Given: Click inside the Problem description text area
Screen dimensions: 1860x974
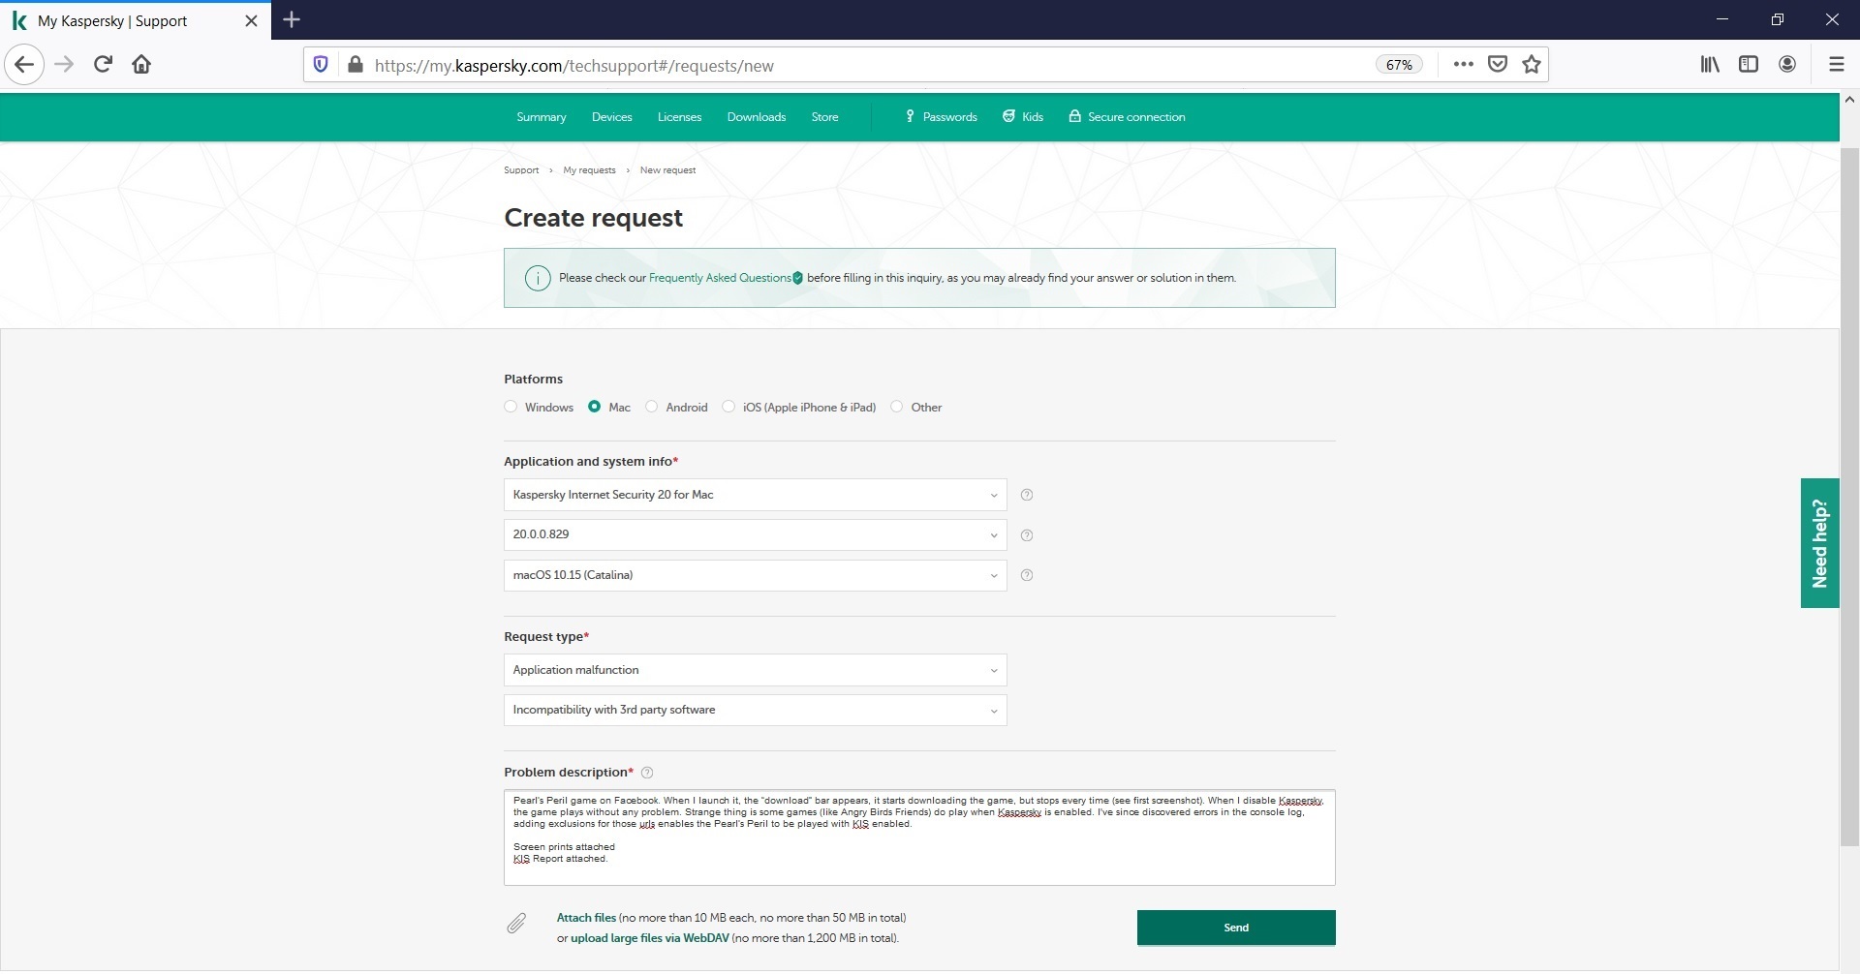Looking at the screenshot, I should pos(919,837).
